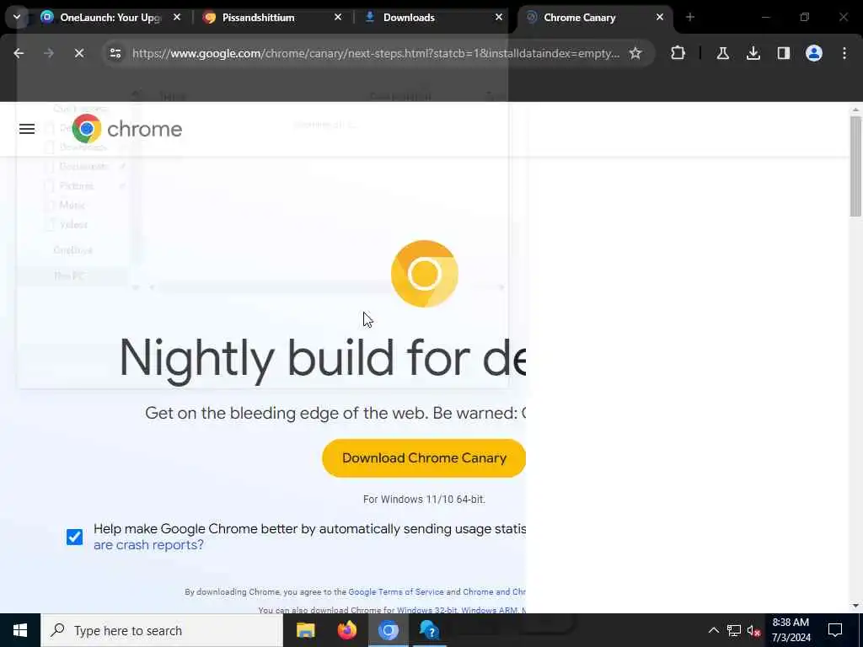
Task: Open the Get Help taskbar app
Action: tap(429, 630)
